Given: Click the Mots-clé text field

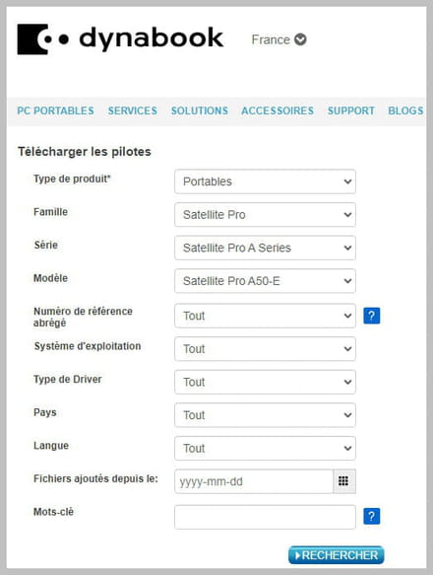Looking at the screenshot, I should pos(265,517).
